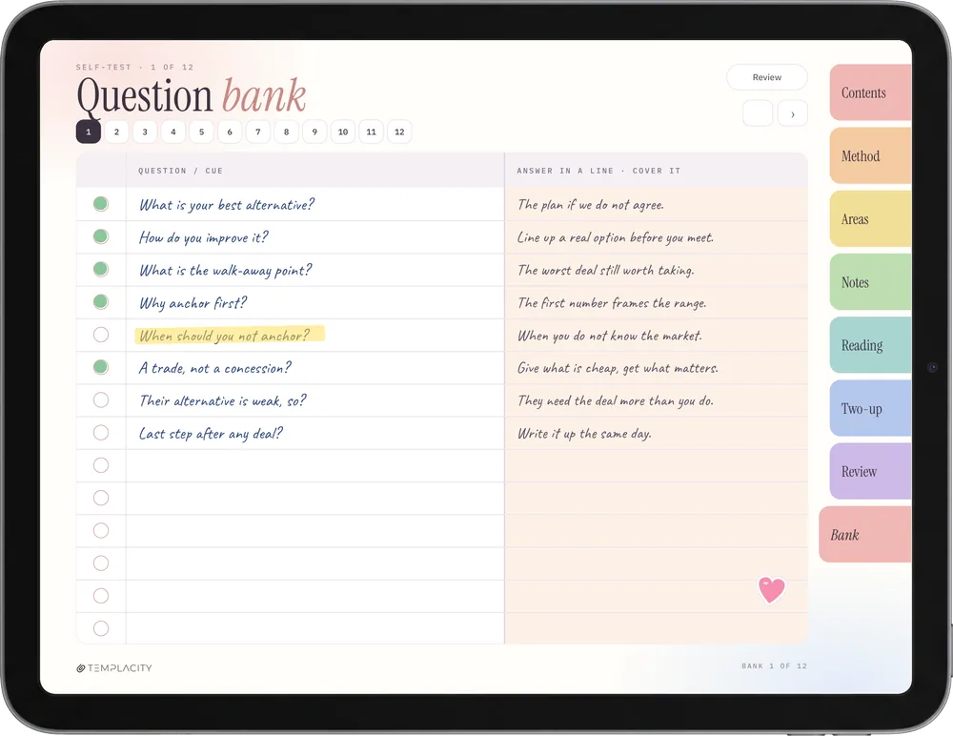The image size is (953, 736).
Task: Go to next page with the chevron arrow
Action: pos(793,113)
